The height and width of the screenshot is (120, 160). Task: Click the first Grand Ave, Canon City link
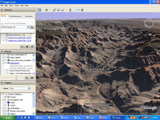pos(20,38)
